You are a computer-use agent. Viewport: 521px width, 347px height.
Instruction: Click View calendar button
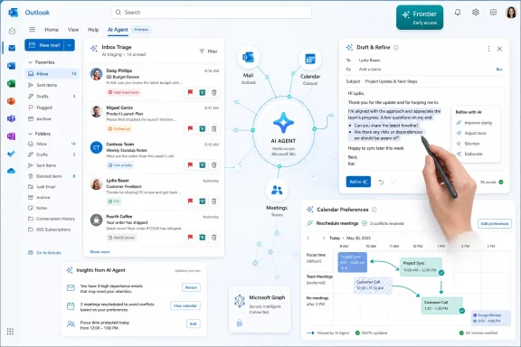pyautogui.click(x=185, y=305)
